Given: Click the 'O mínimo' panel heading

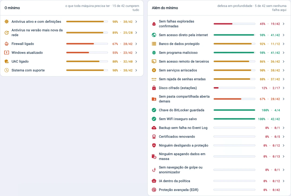Looking at the screenshot, I should pyautogui.click(x=12, y=8).
